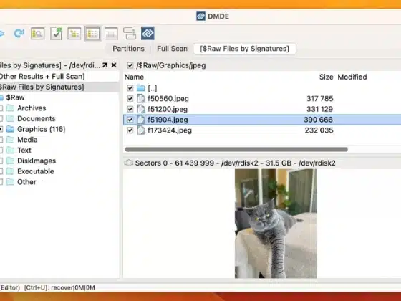This screenshot has width=401, height=301.
Task: Click the blue DMDE logo toolbar icon
Action: point(148,33)
